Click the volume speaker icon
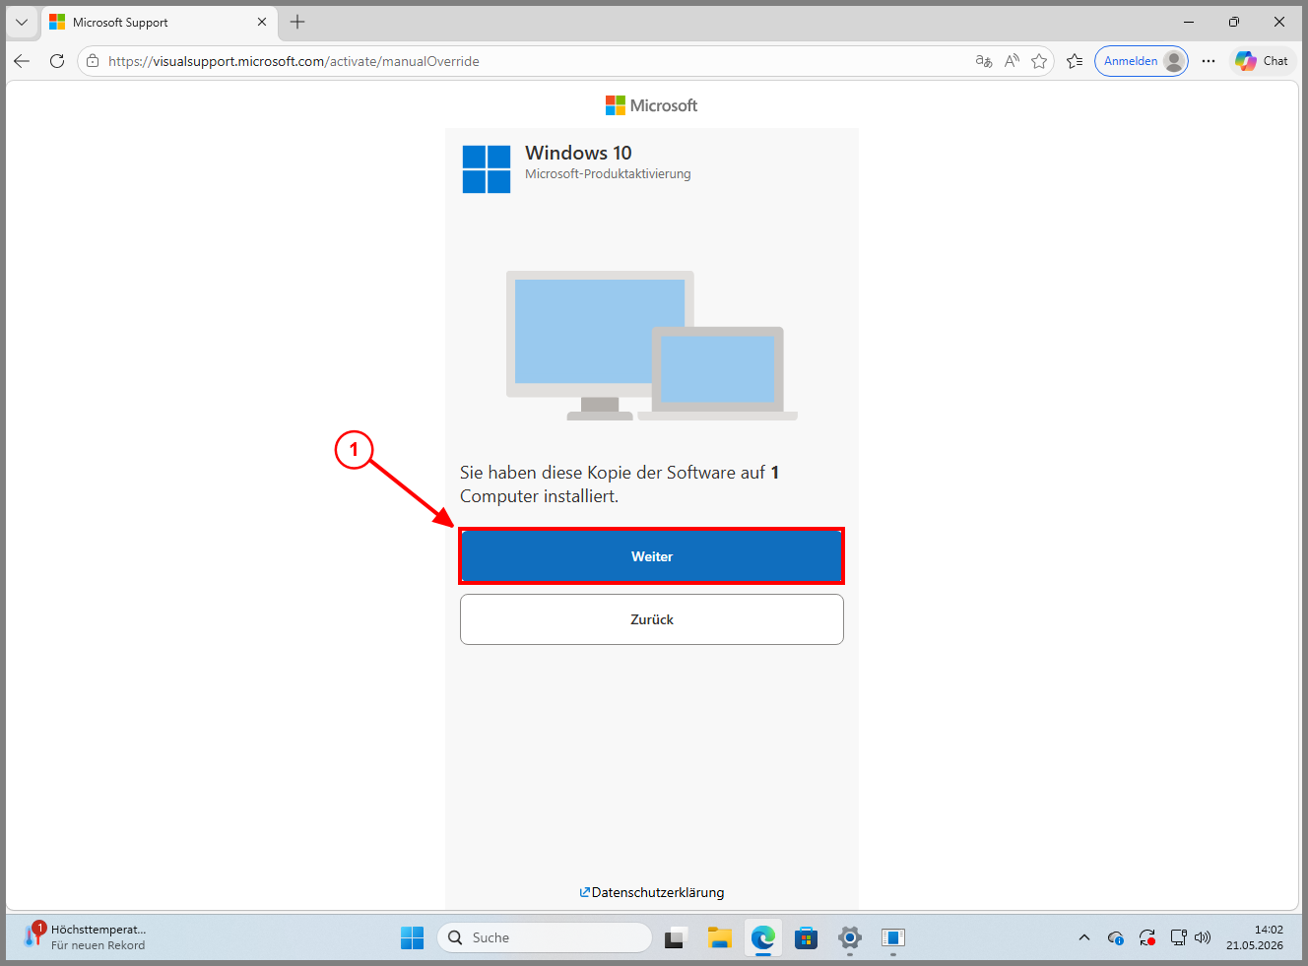Image resolution: width=1308 pixels, height=966 pixels. (1203, 937)
